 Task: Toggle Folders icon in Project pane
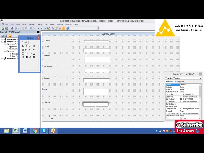[10, 36]
